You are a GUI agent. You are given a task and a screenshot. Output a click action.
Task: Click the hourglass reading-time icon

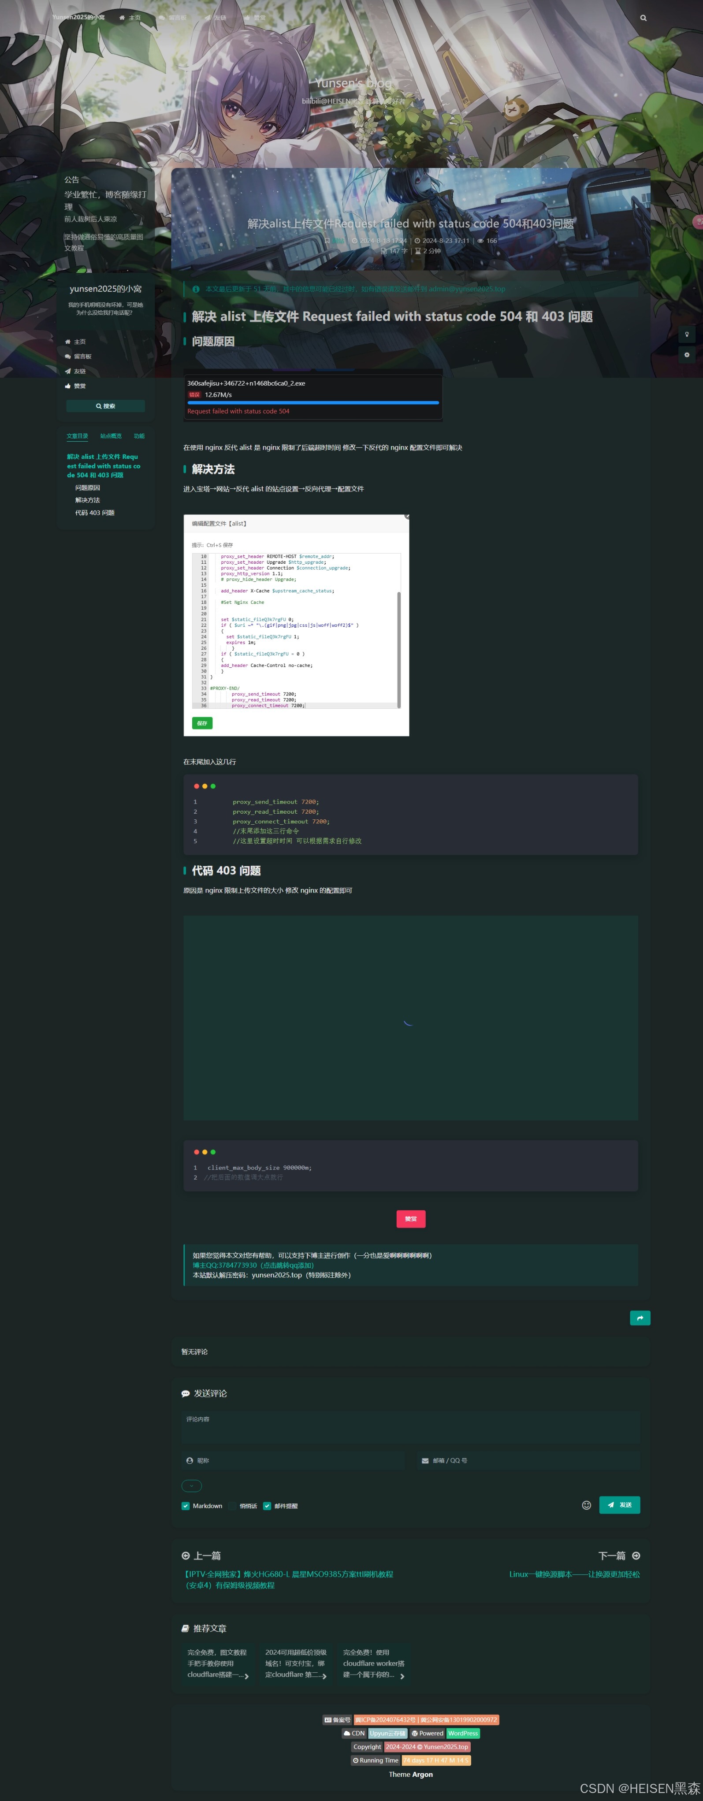point(418,251)
